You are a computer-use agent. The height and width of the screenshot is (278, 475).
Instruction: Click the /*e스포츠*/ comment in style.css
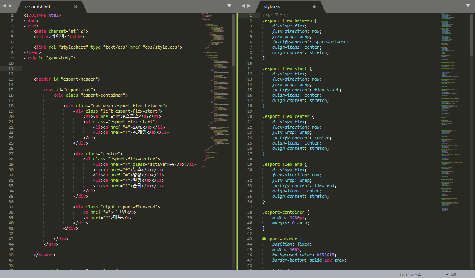tap(275, 16)
